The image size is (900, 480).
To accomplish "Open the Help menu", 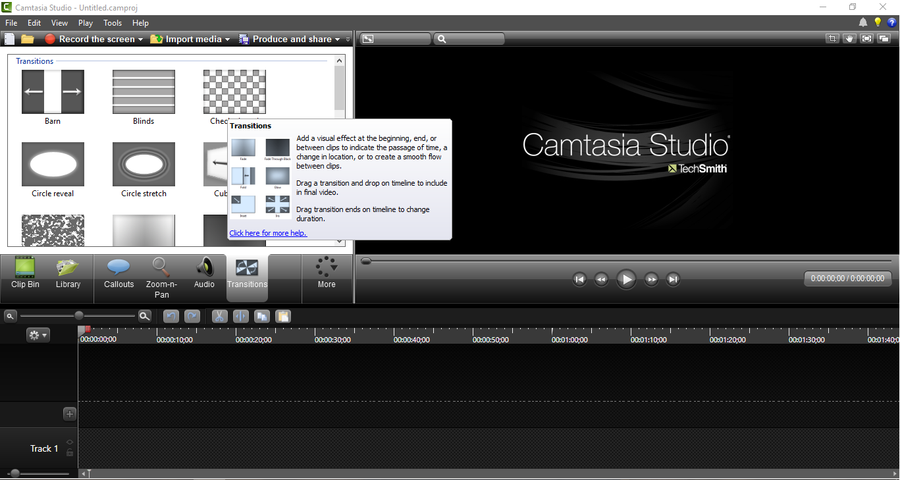I will tap(140, 23).
